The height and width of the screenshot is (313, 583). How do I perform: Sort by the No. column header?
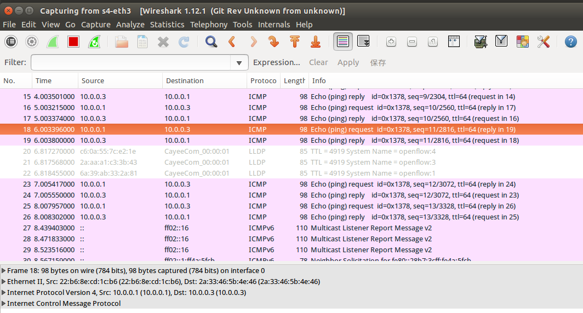(16, 80)
